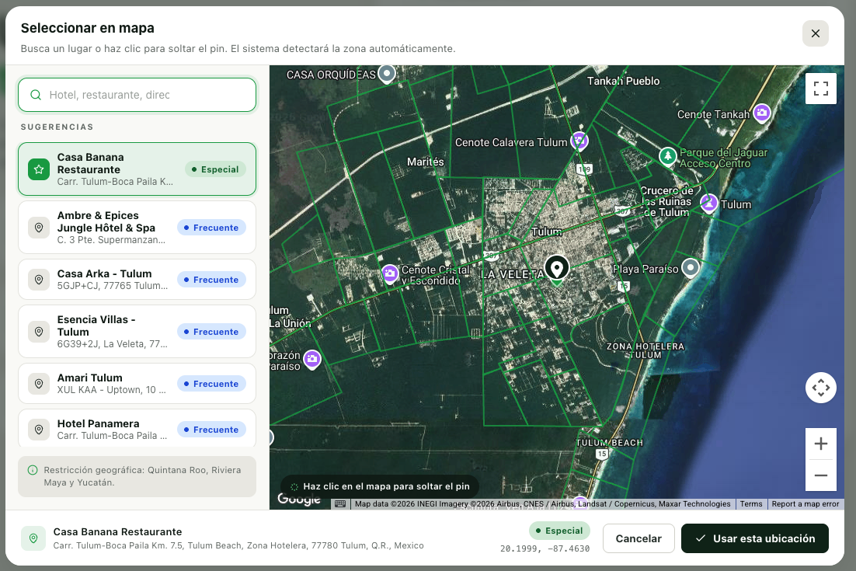Screen dimensions: 856x571
Task: Click the coordinates 20.1999, -87.4630
Action: click(x=545, y=548)
